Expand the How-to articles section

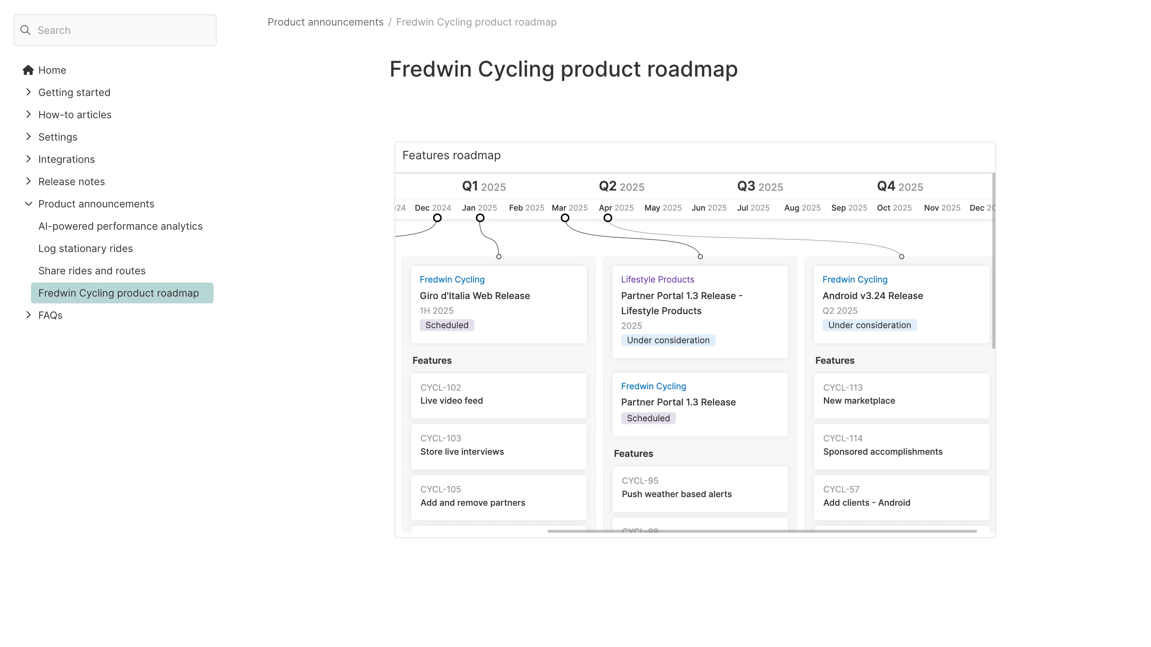pyautogui.click(x=29, y=114)
